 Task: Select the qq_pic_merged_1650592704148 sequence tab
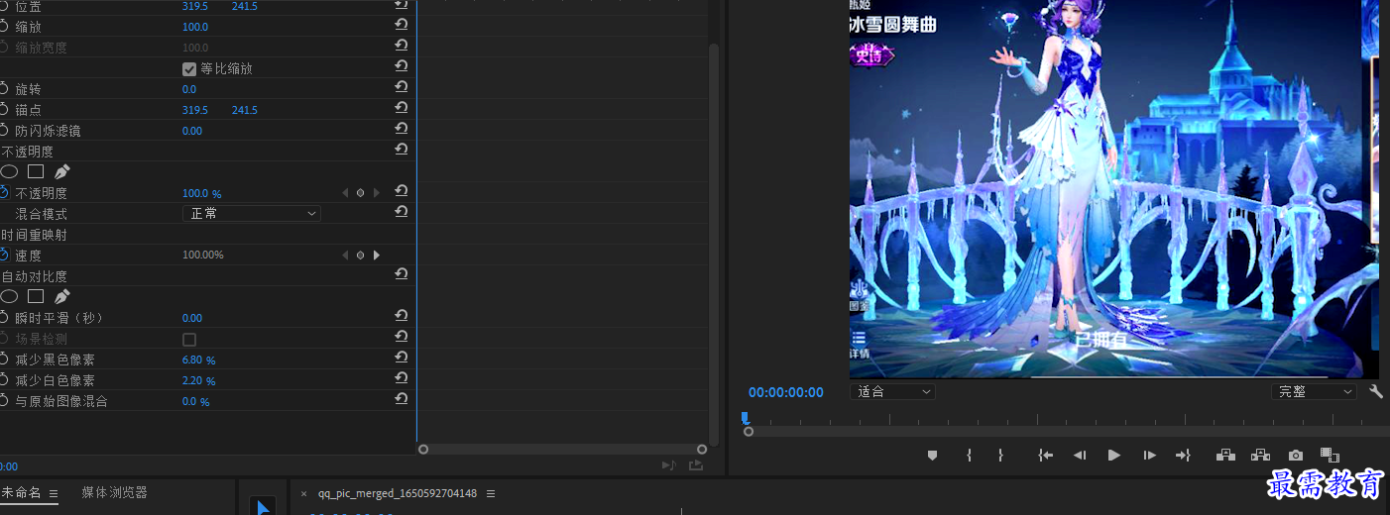coord(397,493)
